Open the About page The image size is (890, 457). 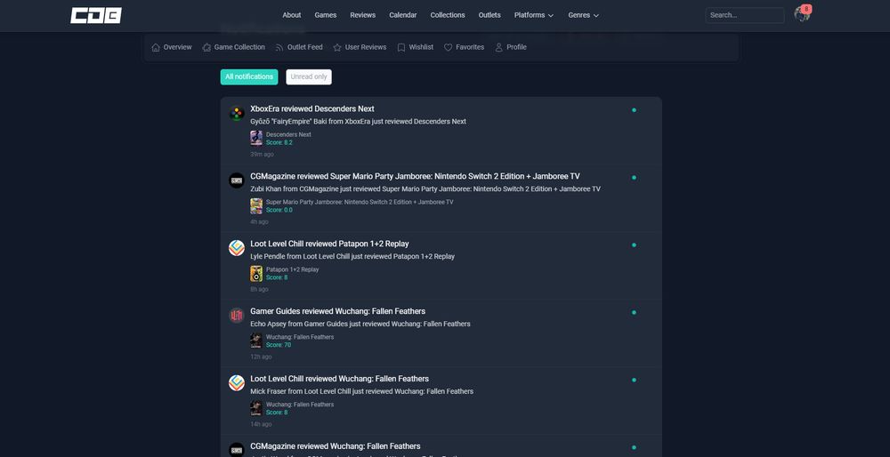point(292,15)
